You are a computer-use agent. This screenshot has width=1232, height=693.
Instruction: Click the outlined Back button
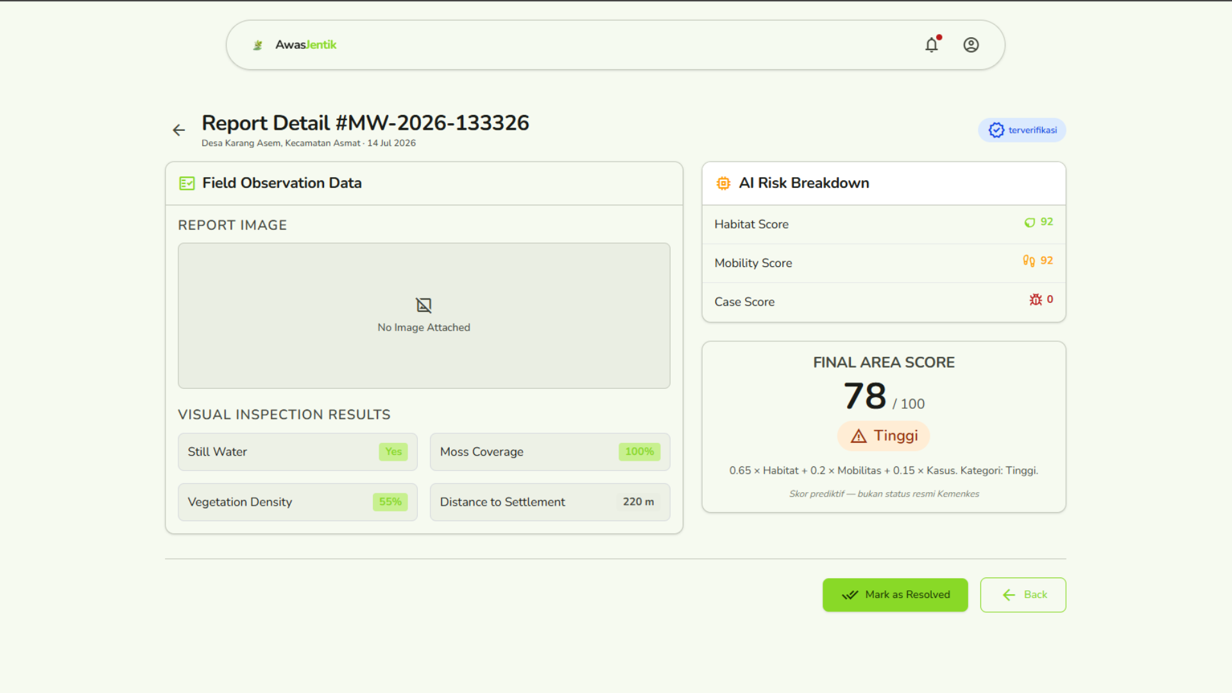click(1023, 595)
